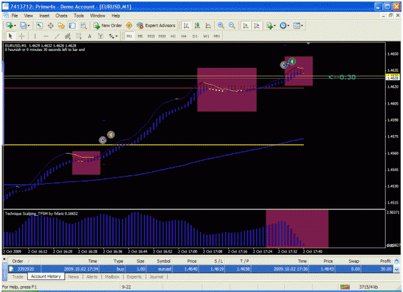403x292 pixels.
Task: Switch chart to Candlesticks mode
Action: coord(197,25)
